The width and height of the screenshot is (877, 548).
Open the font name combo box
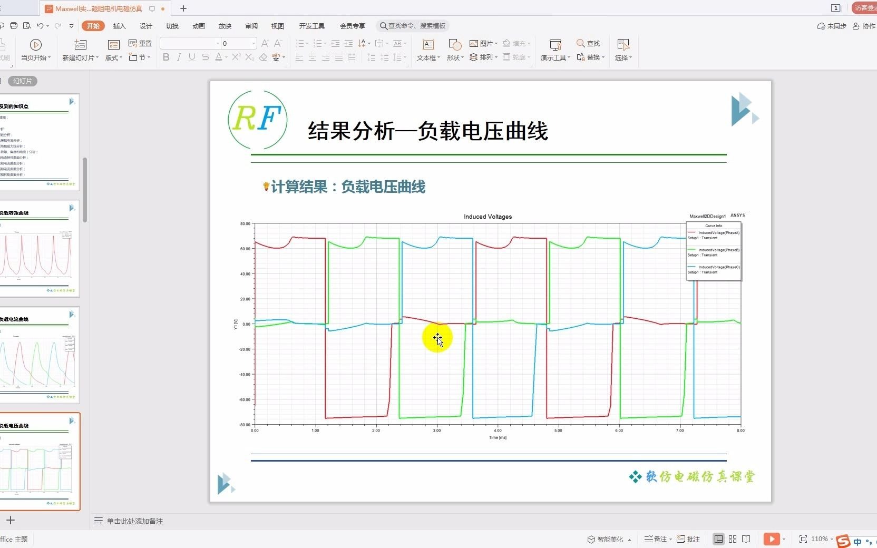pyautogui.click(x=190, y=43)
